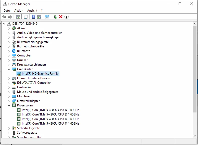
Task: Expand the Audioeingänge und -ausgänge node
Action: [9, 38]
